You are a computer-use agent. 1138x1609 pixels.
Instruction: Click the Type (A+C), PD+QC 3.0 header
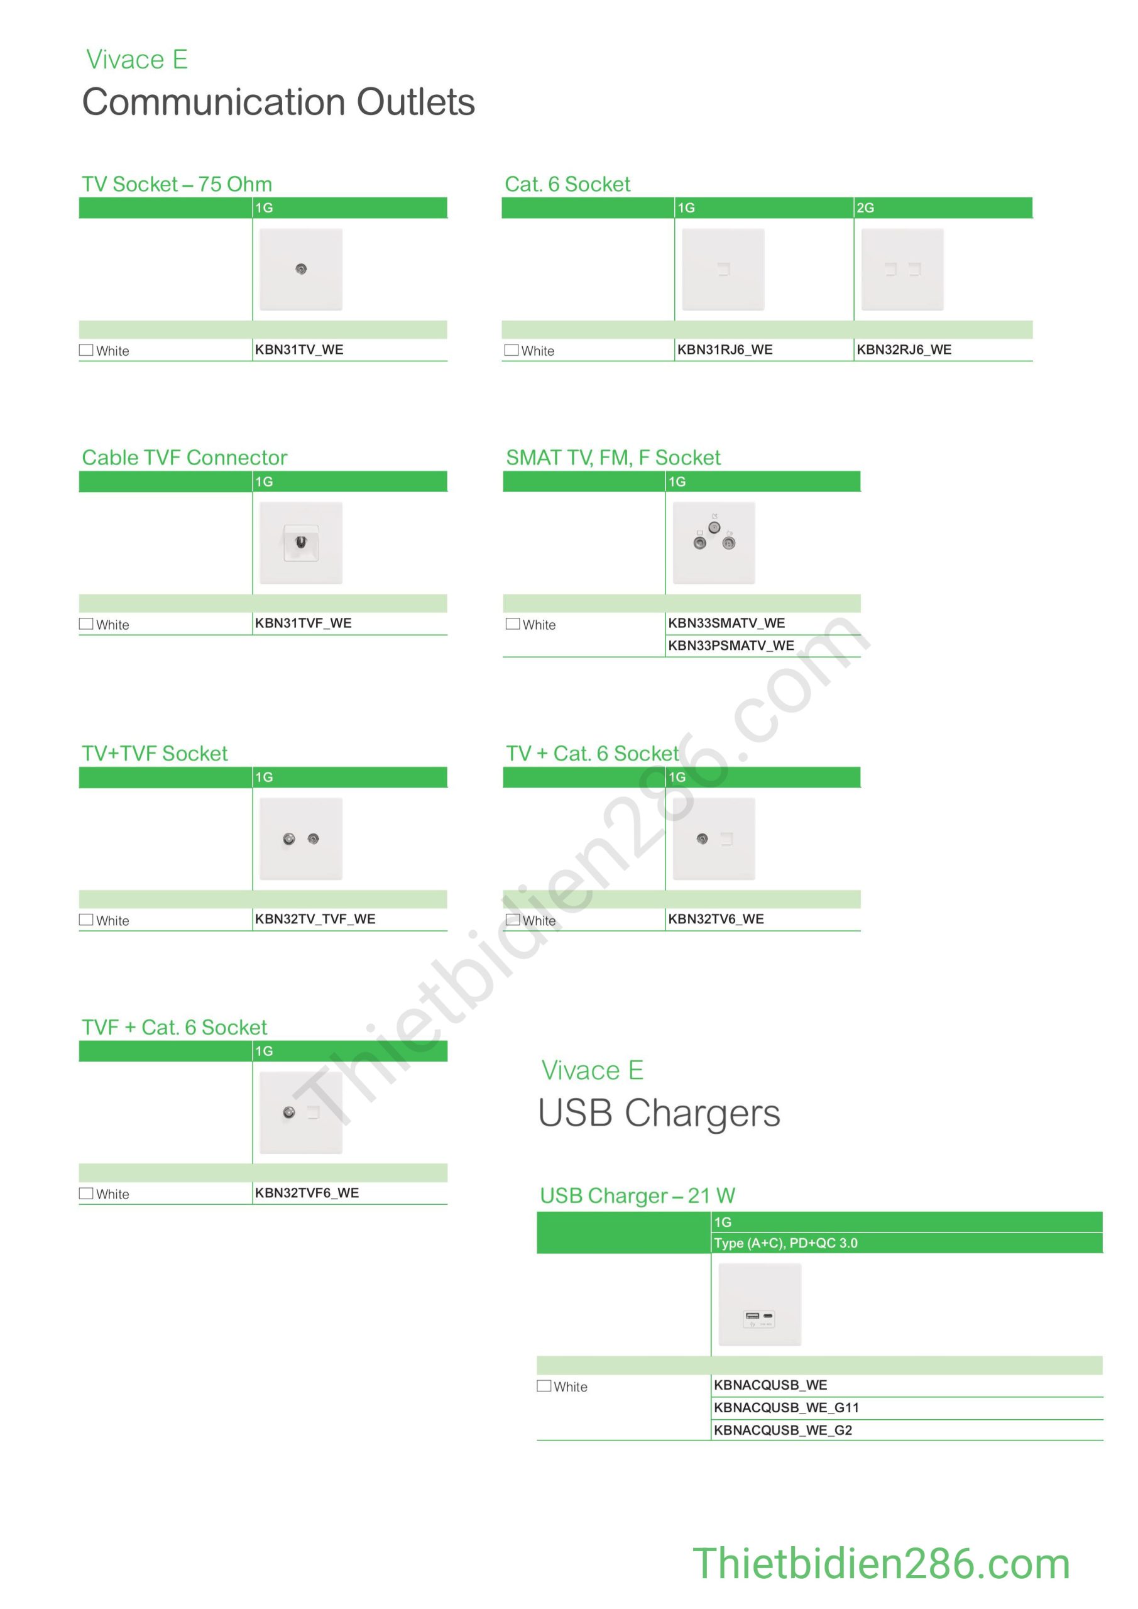point(785,1243)
